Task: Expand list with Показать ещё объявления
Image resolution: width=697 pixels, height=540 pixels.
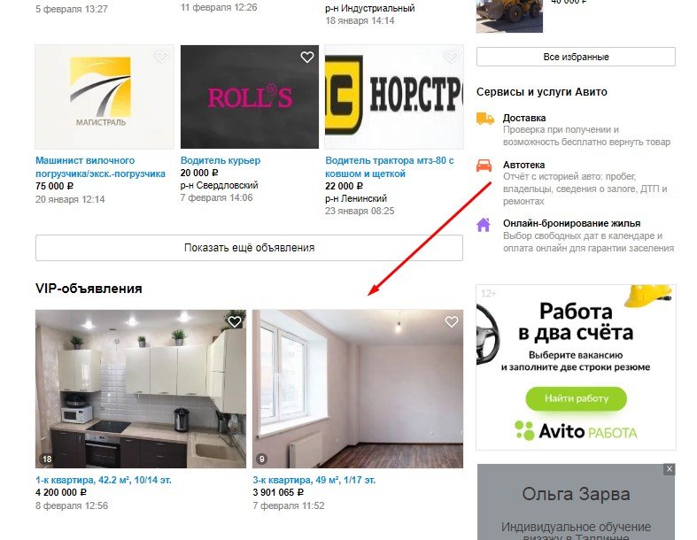Action: point(250,248)
